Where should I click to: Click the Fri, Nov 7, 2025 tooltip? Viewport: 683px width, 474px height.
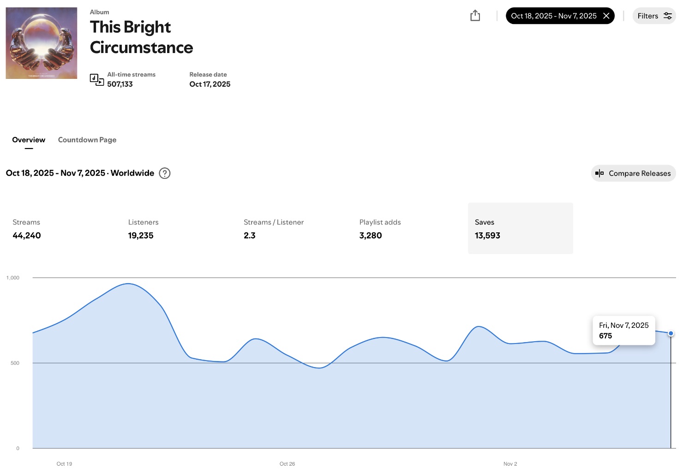(x=623, y=331)
